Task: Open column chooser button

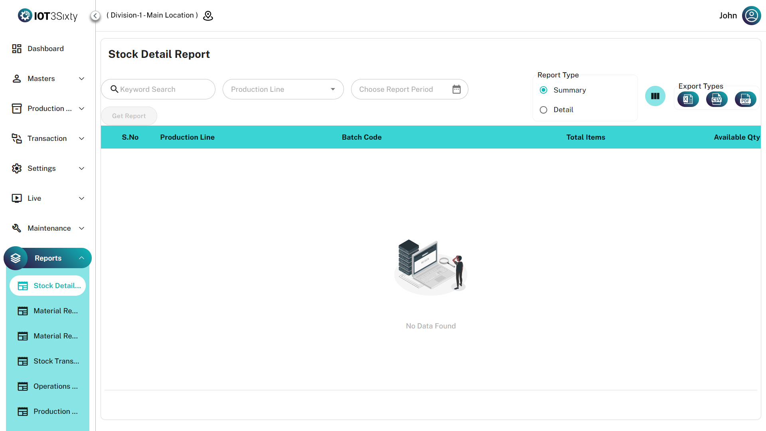Action: click(x=655, y=96)
